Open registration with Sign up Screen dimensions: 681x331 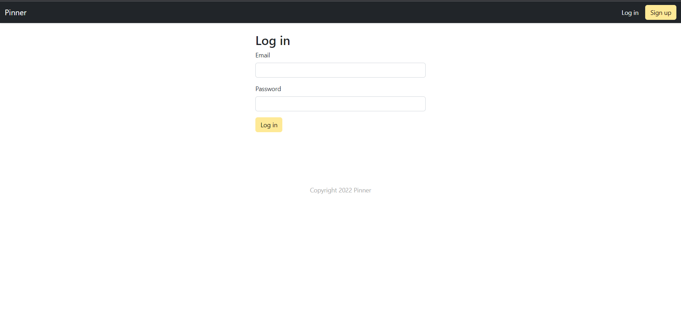coord(660,12)
